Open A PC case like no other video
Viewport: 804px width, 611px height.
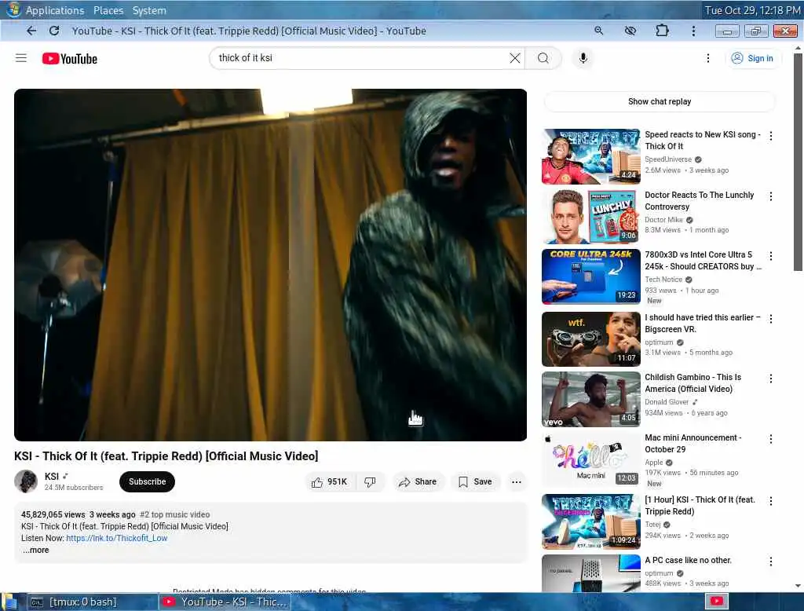click(x=688, y=560)
